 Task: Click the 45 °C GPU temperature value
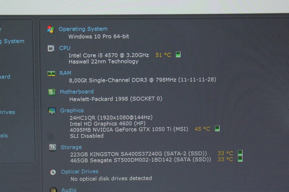point(202,129)
